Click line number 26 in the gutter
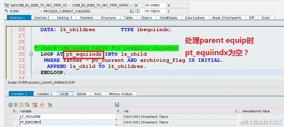The height and width of the screenshot is (127, 284). click(x=21, y=30)
